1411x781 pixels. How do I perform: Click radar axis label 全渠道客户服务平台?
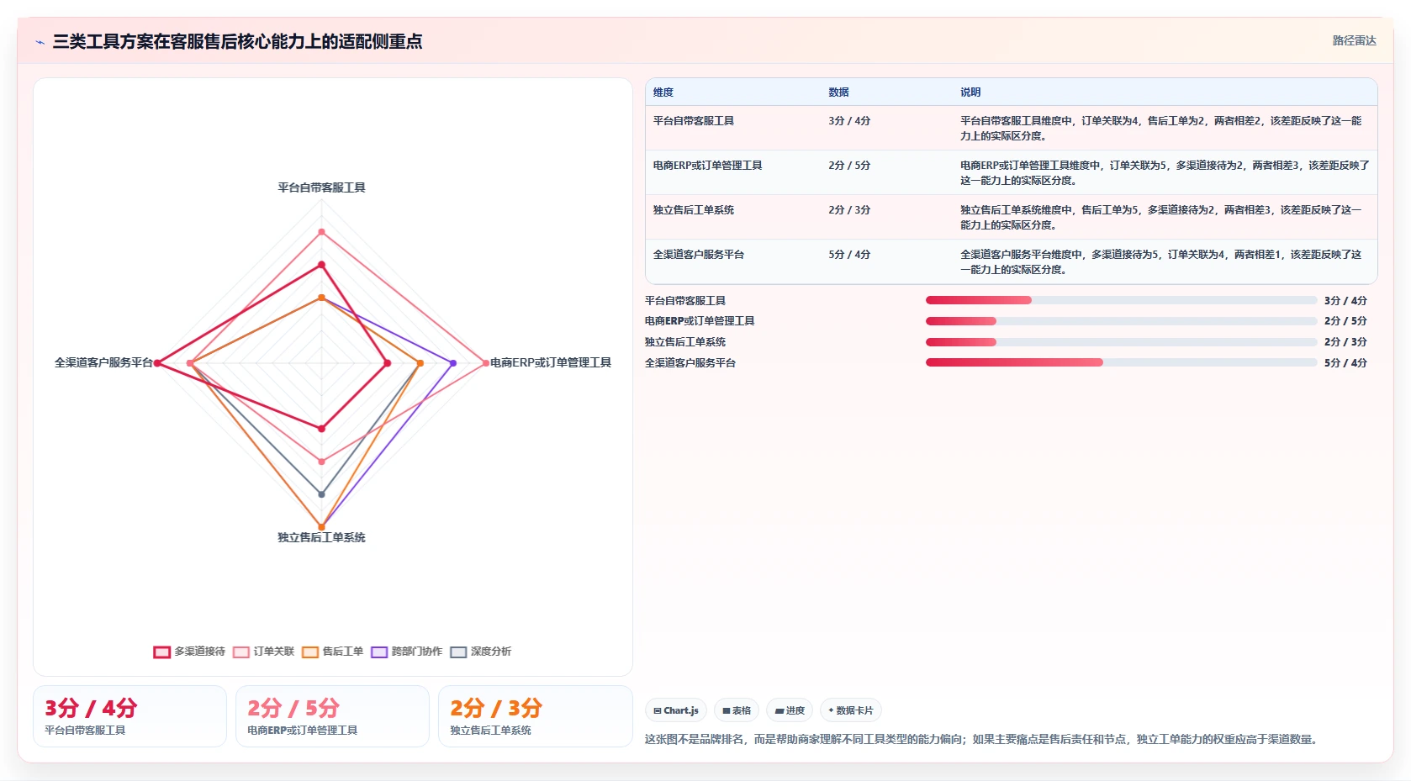pos(103,362)
